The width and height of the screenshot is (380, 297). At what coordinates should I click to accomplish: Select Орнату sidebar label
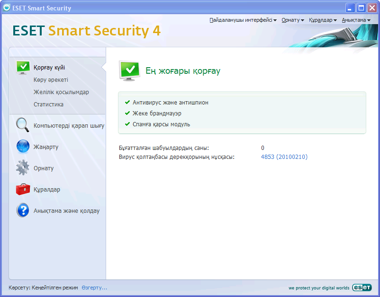(44, 168)
